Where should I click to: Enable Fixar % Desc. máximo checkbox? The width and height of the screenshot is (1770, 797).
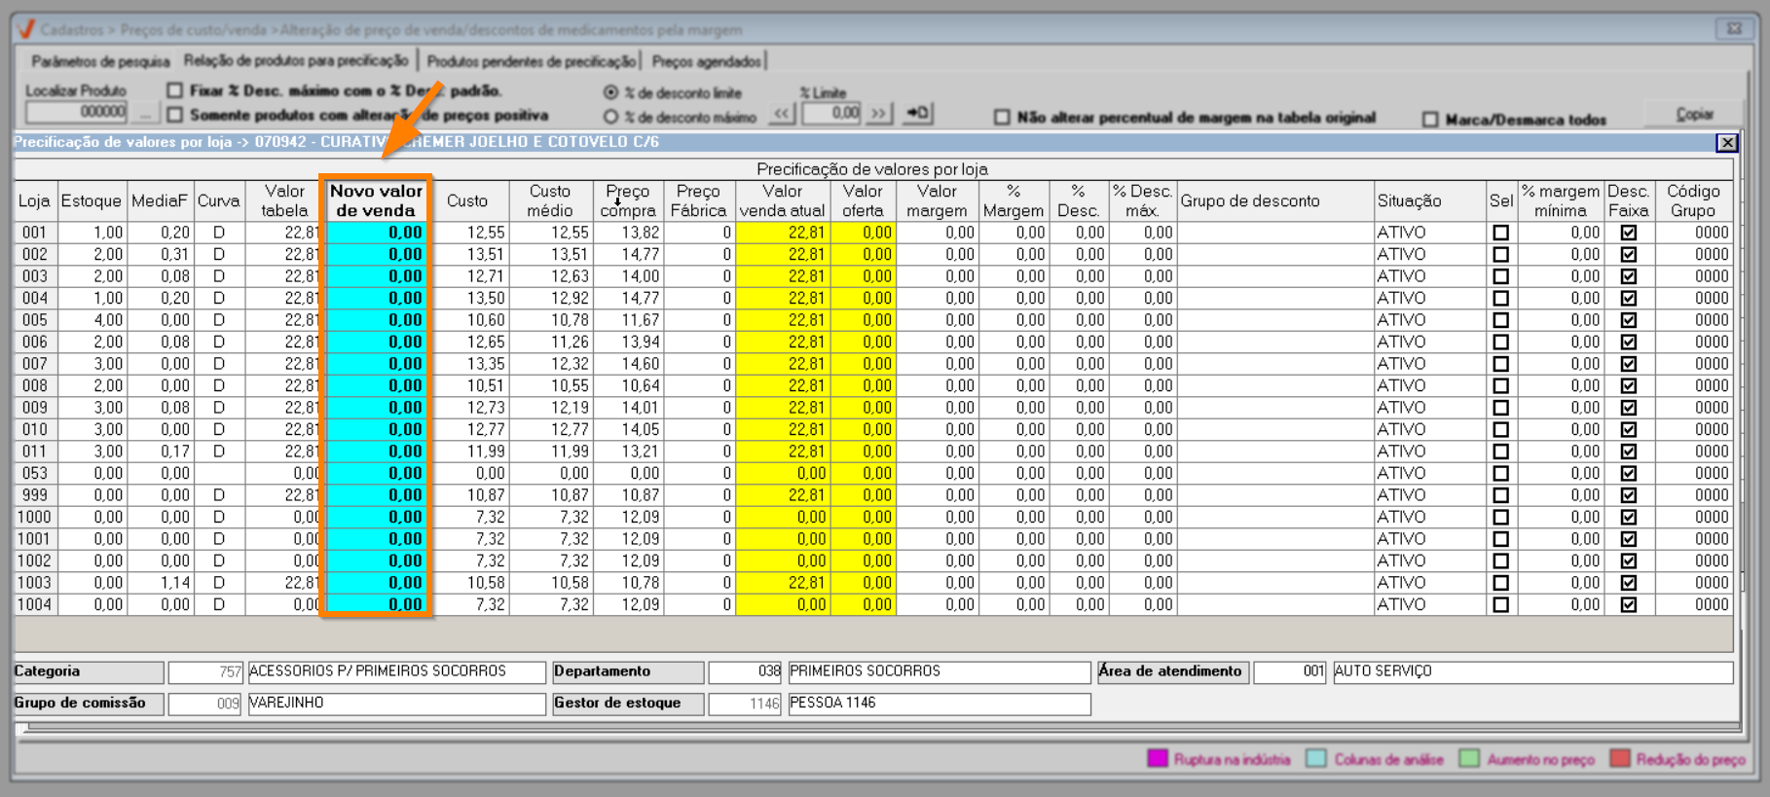(x=175, y=91)
